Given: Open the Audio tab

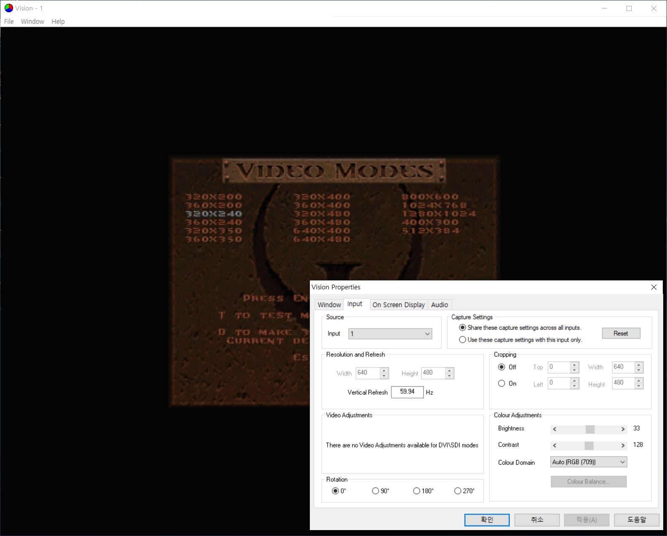Looking at the screenshot, I should [x=440, y=304].
